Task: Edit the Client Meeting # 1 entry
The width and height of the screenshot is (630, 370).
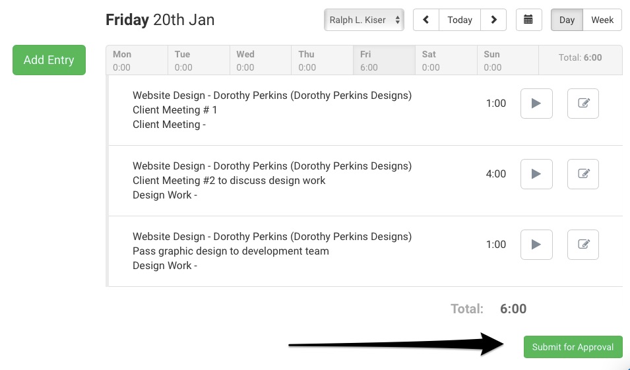Action: click(583, 104)
